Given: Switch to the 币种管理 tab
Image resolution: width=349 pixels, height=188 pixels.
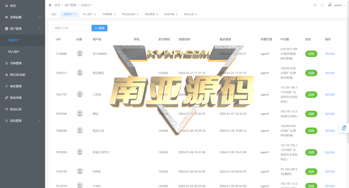Looking at the screenshot, I should pos(107,14).
